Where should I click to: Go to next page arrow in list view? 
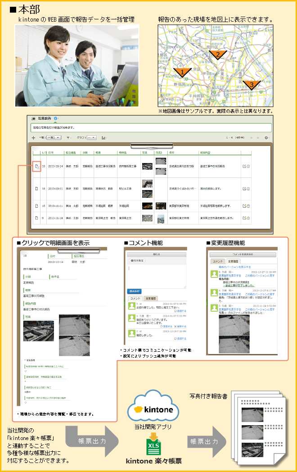(258, 137)
